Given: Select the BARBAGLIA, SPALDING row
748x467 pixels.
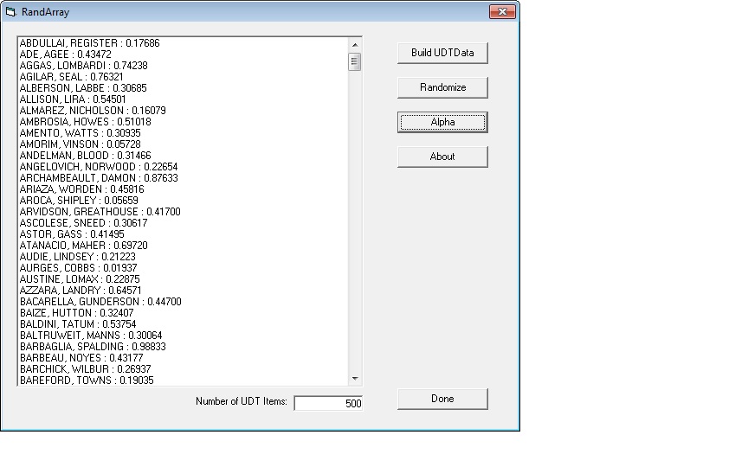Looking at the screenshot, I should pos(93,347).
